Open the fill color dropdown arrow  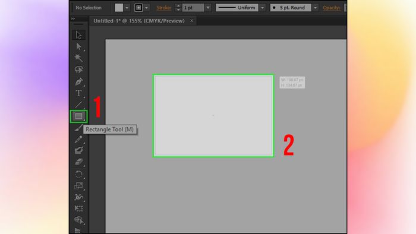tap(127, 8)
